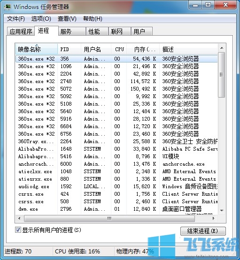Select csrss.exe process with PID 508
This screenshot has width=240, height=260.
click(x=116, y=201)
